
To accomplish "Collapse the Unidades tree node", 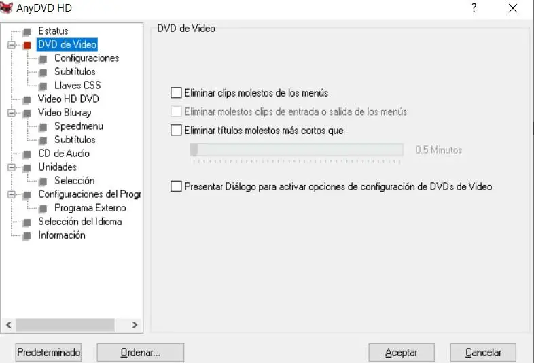I will click(x=12, y=167).
